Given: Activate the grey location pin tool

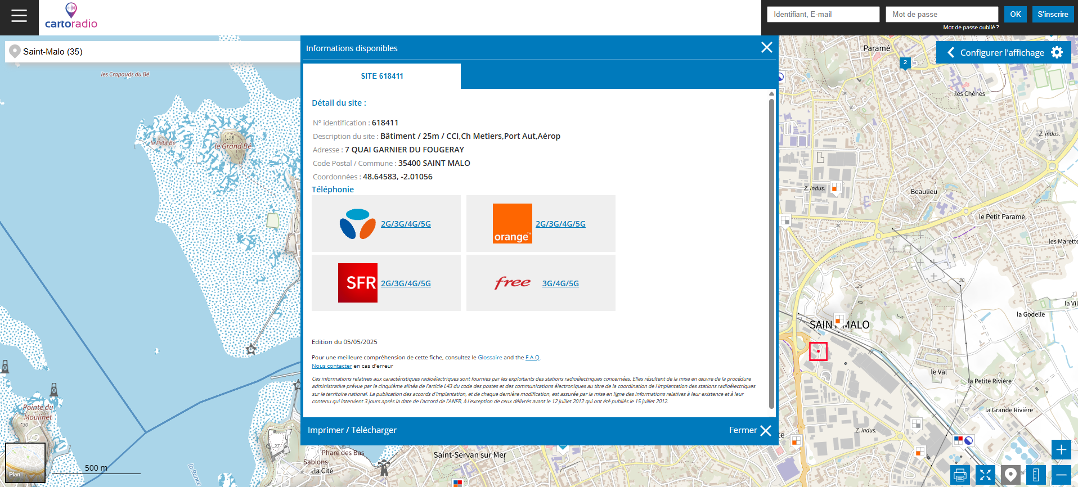Looking at the screenshot, I should click(1010, 475).
